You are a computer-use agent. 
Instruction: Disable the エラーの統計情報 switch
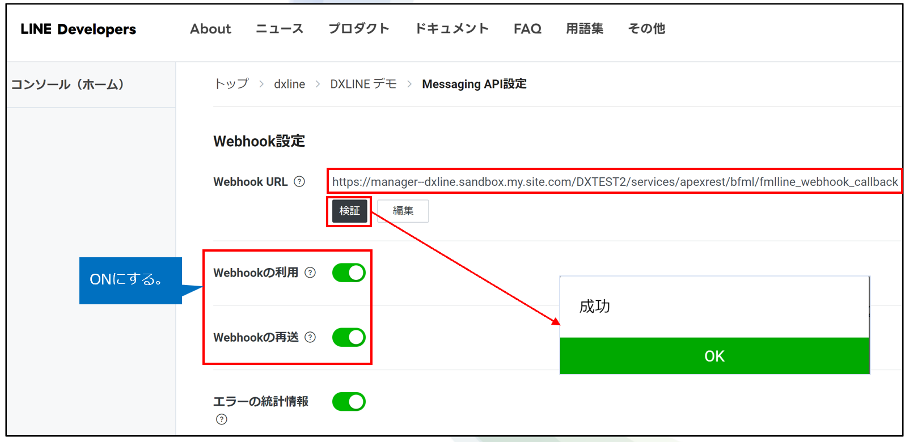click(x=349, y=402)
